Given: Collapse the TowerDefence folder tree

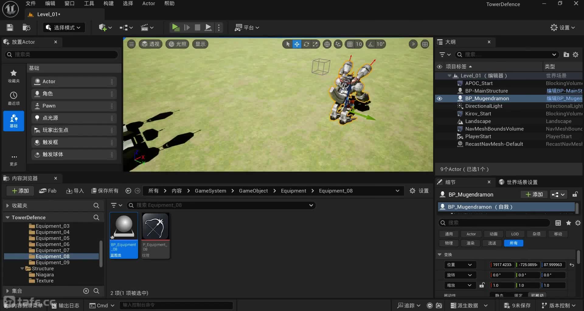Looking at the screenshot, I should [7, 217].
